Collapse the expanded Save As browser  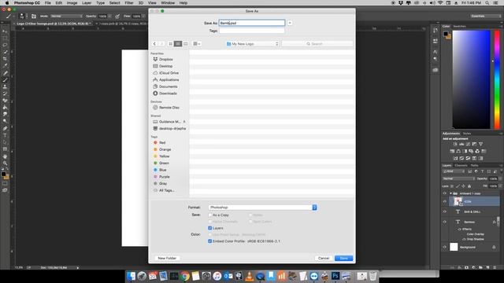pos(290,23)
